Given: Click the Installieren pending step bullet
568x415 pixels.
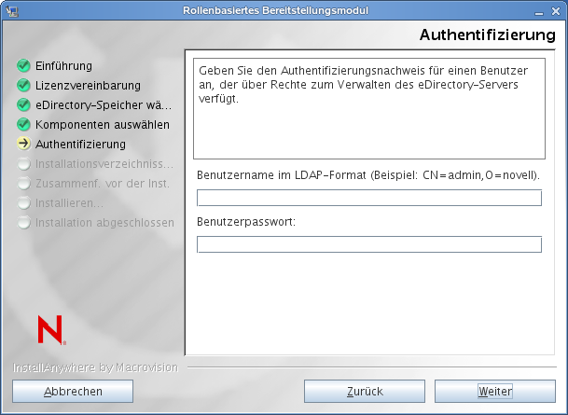Looking at the screenshot, I should click(23, 203).
